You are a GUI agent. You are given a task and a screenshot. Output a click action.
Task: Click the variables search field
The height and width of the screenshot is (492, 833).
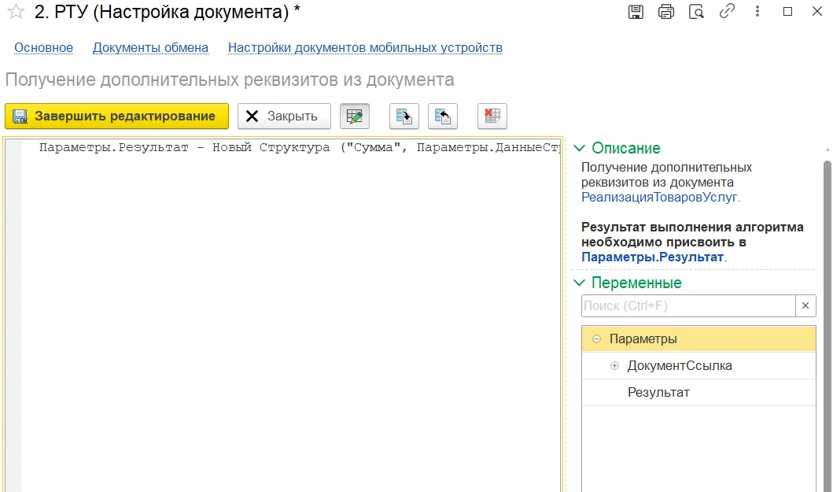click(687, 306)
